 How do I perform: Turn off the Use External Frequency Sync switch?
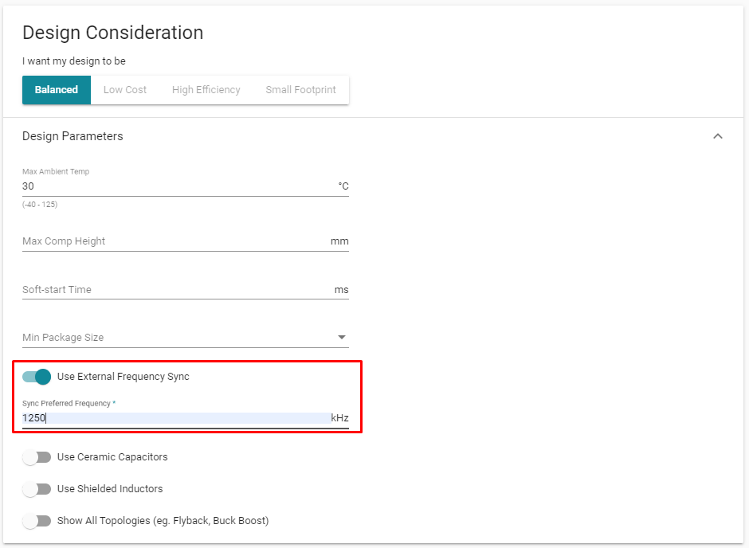[x=37, y=377]
